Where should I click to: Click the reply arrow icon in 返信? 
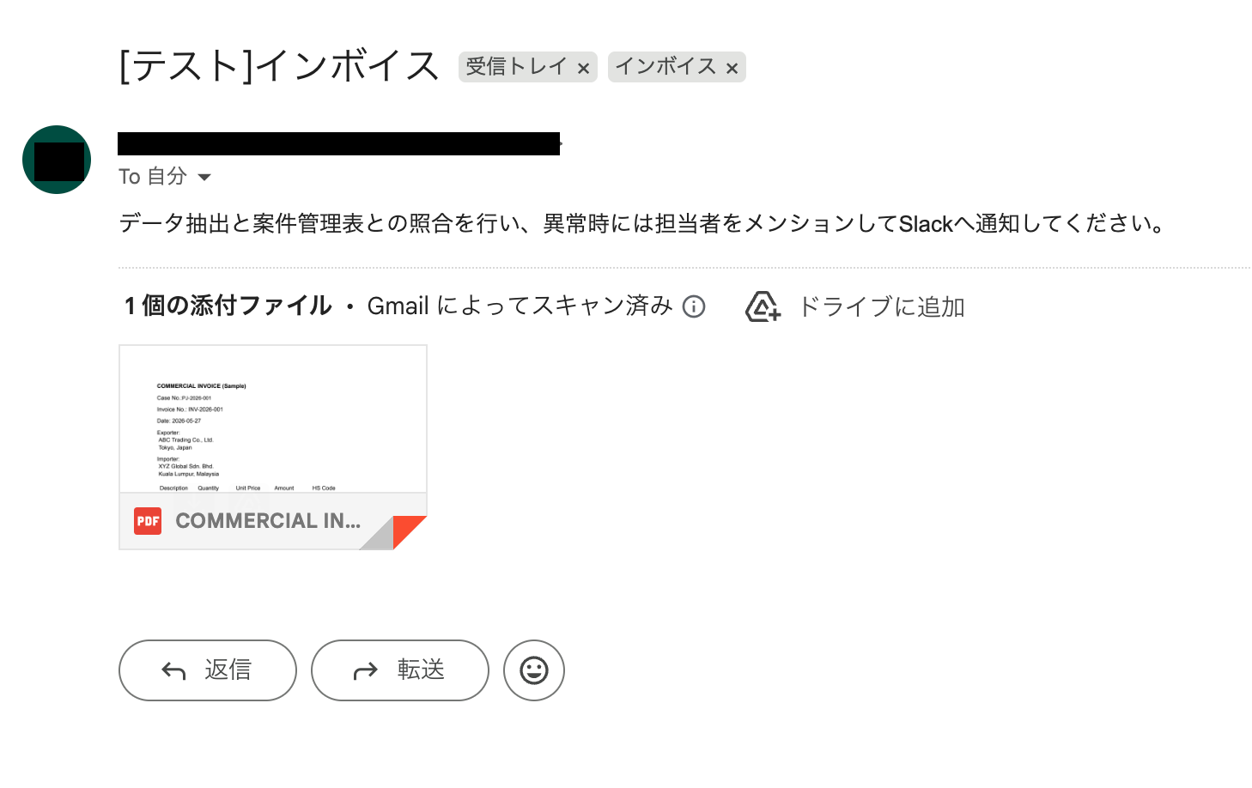(x=173, y=671)
